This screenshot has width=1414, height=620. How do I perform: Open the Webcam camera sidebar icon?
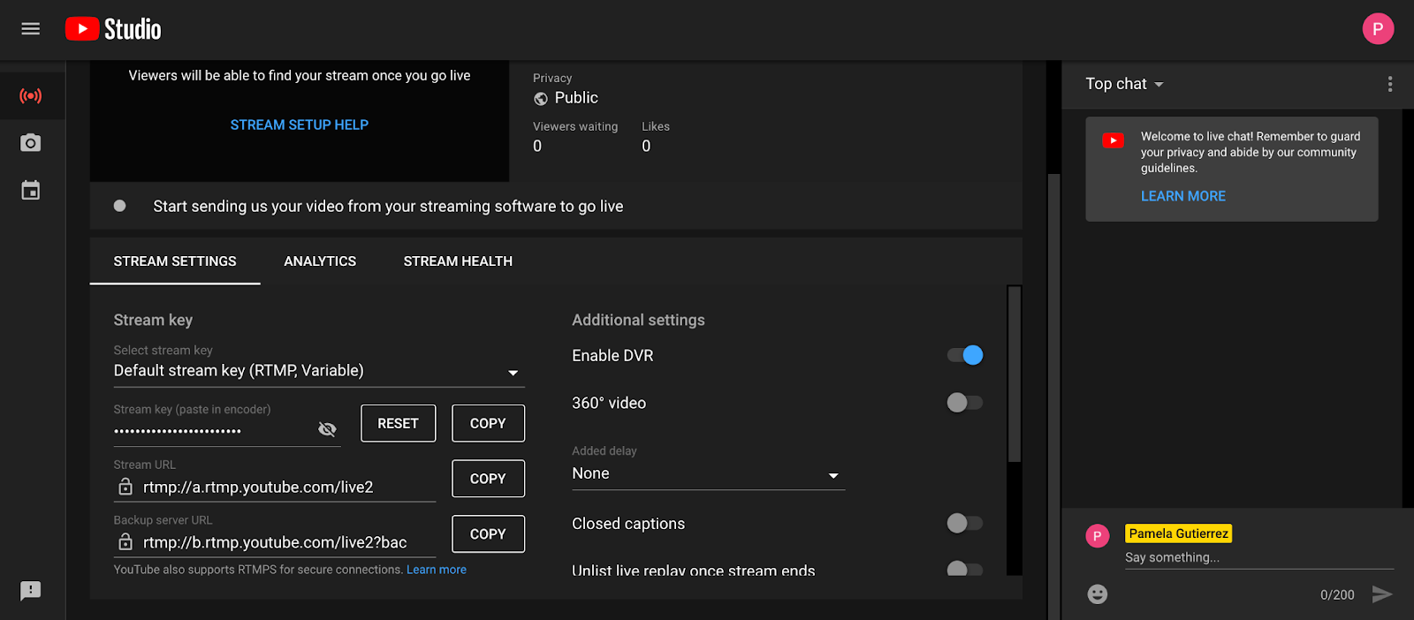click(x=31, y=143)
